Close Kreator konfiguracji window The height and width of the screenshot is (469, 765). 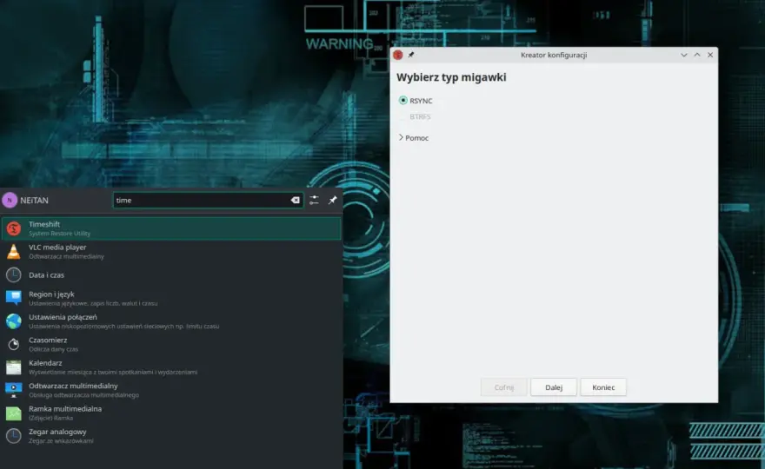pos(710,55)
